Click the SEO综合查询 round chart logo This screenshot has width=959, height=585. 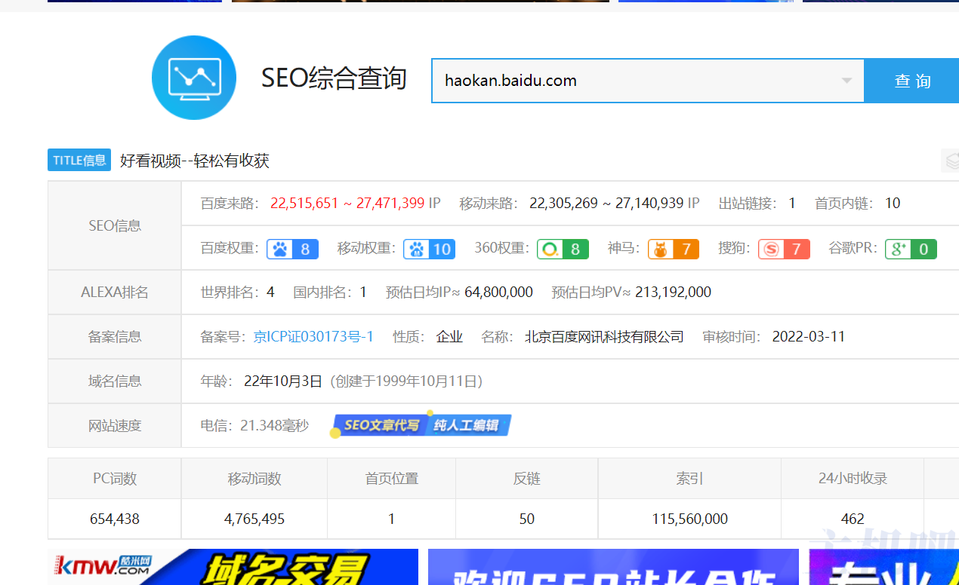coord(194,78)
